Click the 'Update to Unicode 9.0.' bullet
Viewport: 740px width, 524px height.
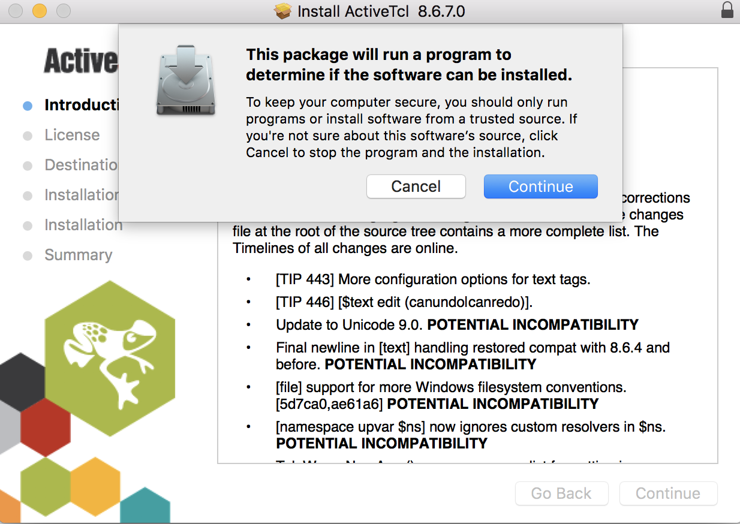pyautogui.click(x=457, y=324)
